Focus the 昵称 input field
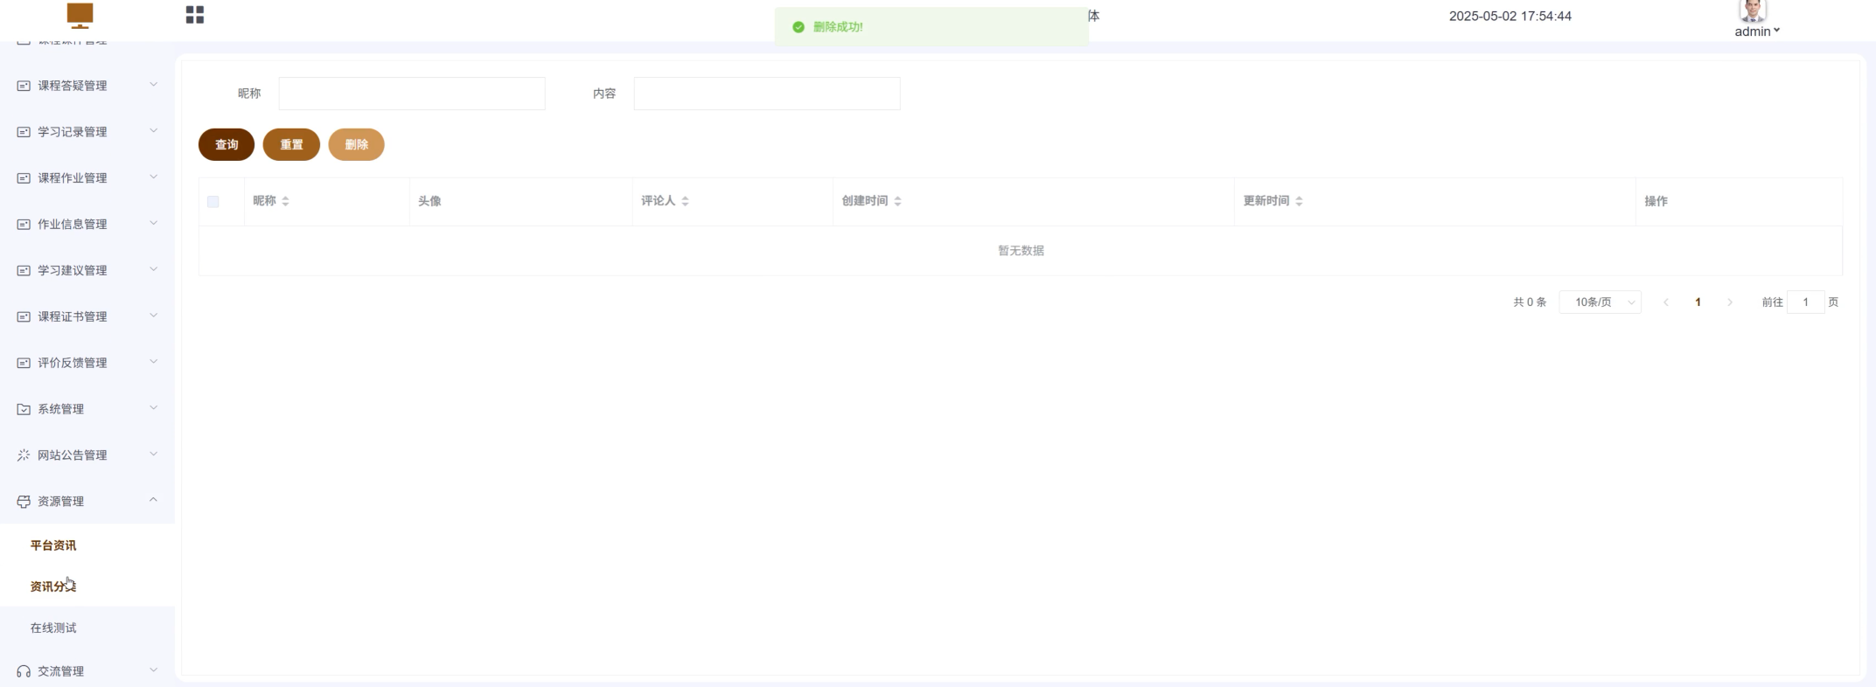 [412, 94]
